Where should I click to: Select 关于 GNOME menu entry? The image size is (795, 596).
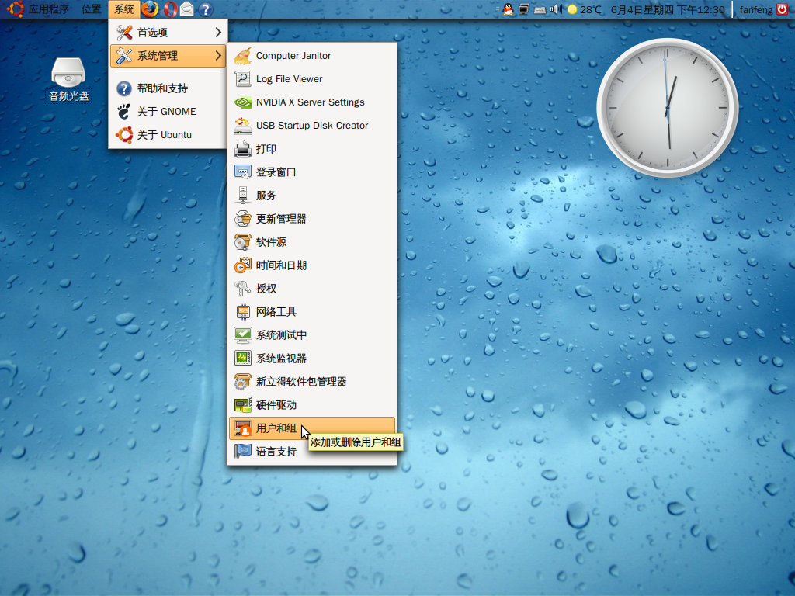pyautogui.click(x=168, y=112)
